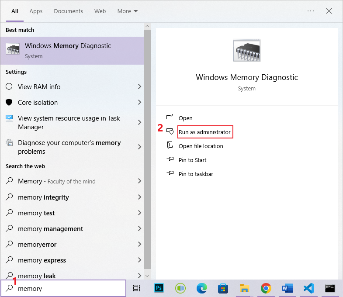Open Microsoft Word from taskbar
This screenshot has height=297, width=343.
287,288
